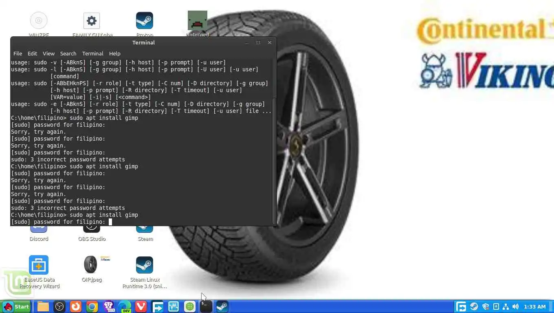Open the Terminal Search menu
The width and height of the screenshot is (554, 313).
68,53
